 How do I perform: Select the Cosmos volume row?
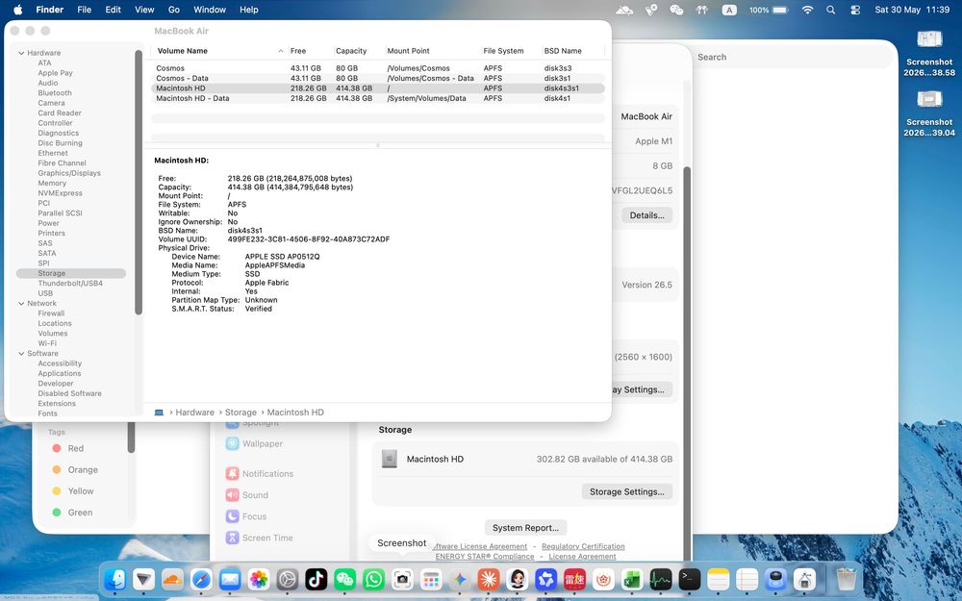[378, 68]
